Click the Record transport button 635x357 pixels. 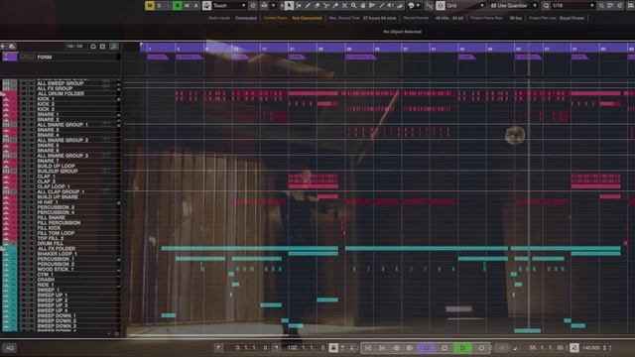coord(481,348)
